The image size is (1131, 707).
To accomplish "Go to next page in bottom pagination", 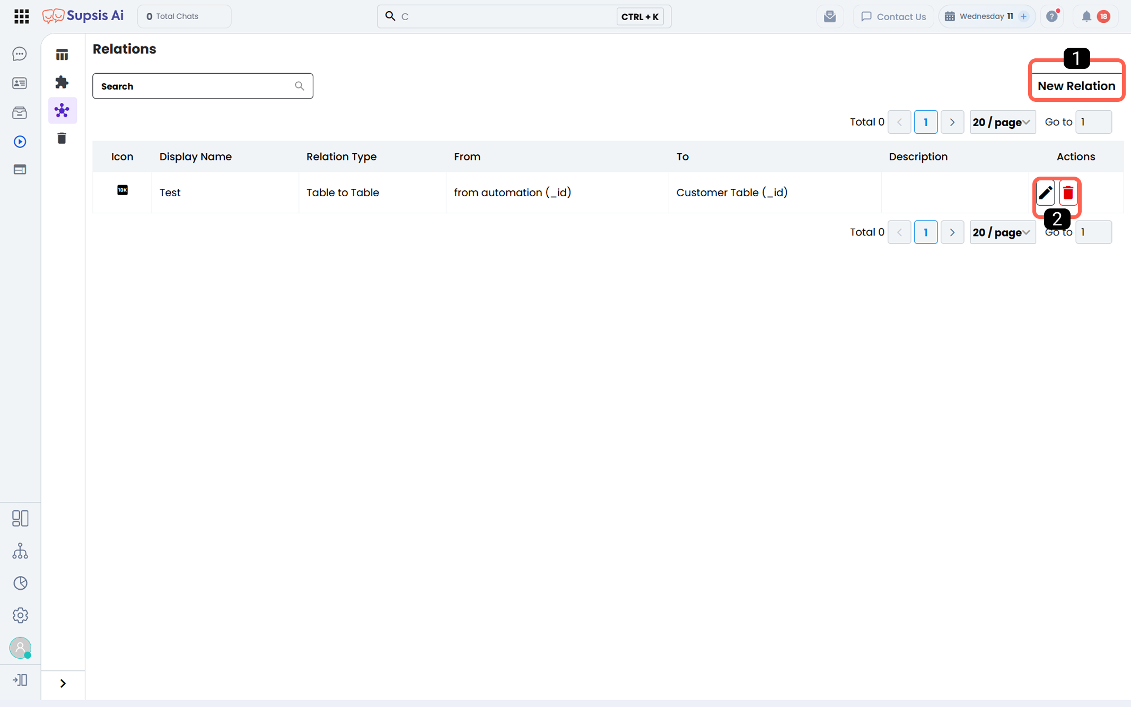I will coord(952,232).
